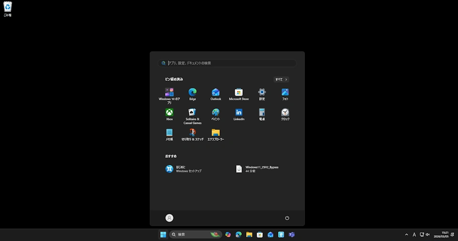Open Edge from the taskbar
Image resolution: width=458 pixels, height=241 pixels.
click(x=239, y=235)
